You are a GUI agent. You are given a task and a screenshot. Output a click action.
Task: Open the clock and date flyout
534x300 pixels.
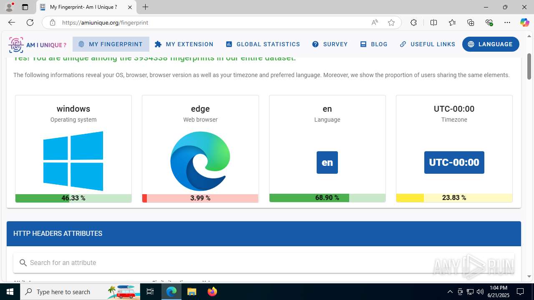[499, 292]
